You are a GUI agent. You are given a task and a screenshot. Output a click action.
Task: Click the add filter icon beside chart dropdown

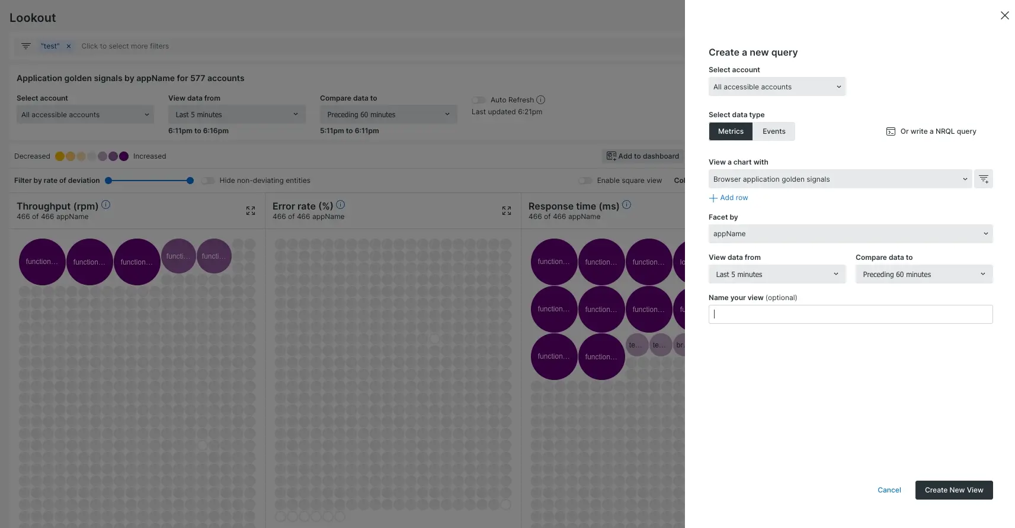click(984, 179)
